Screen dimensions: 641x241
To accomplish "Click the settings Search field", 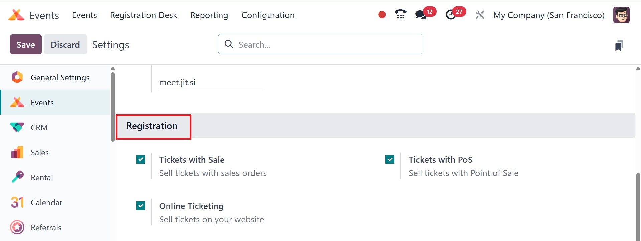I will pos(321,44).
